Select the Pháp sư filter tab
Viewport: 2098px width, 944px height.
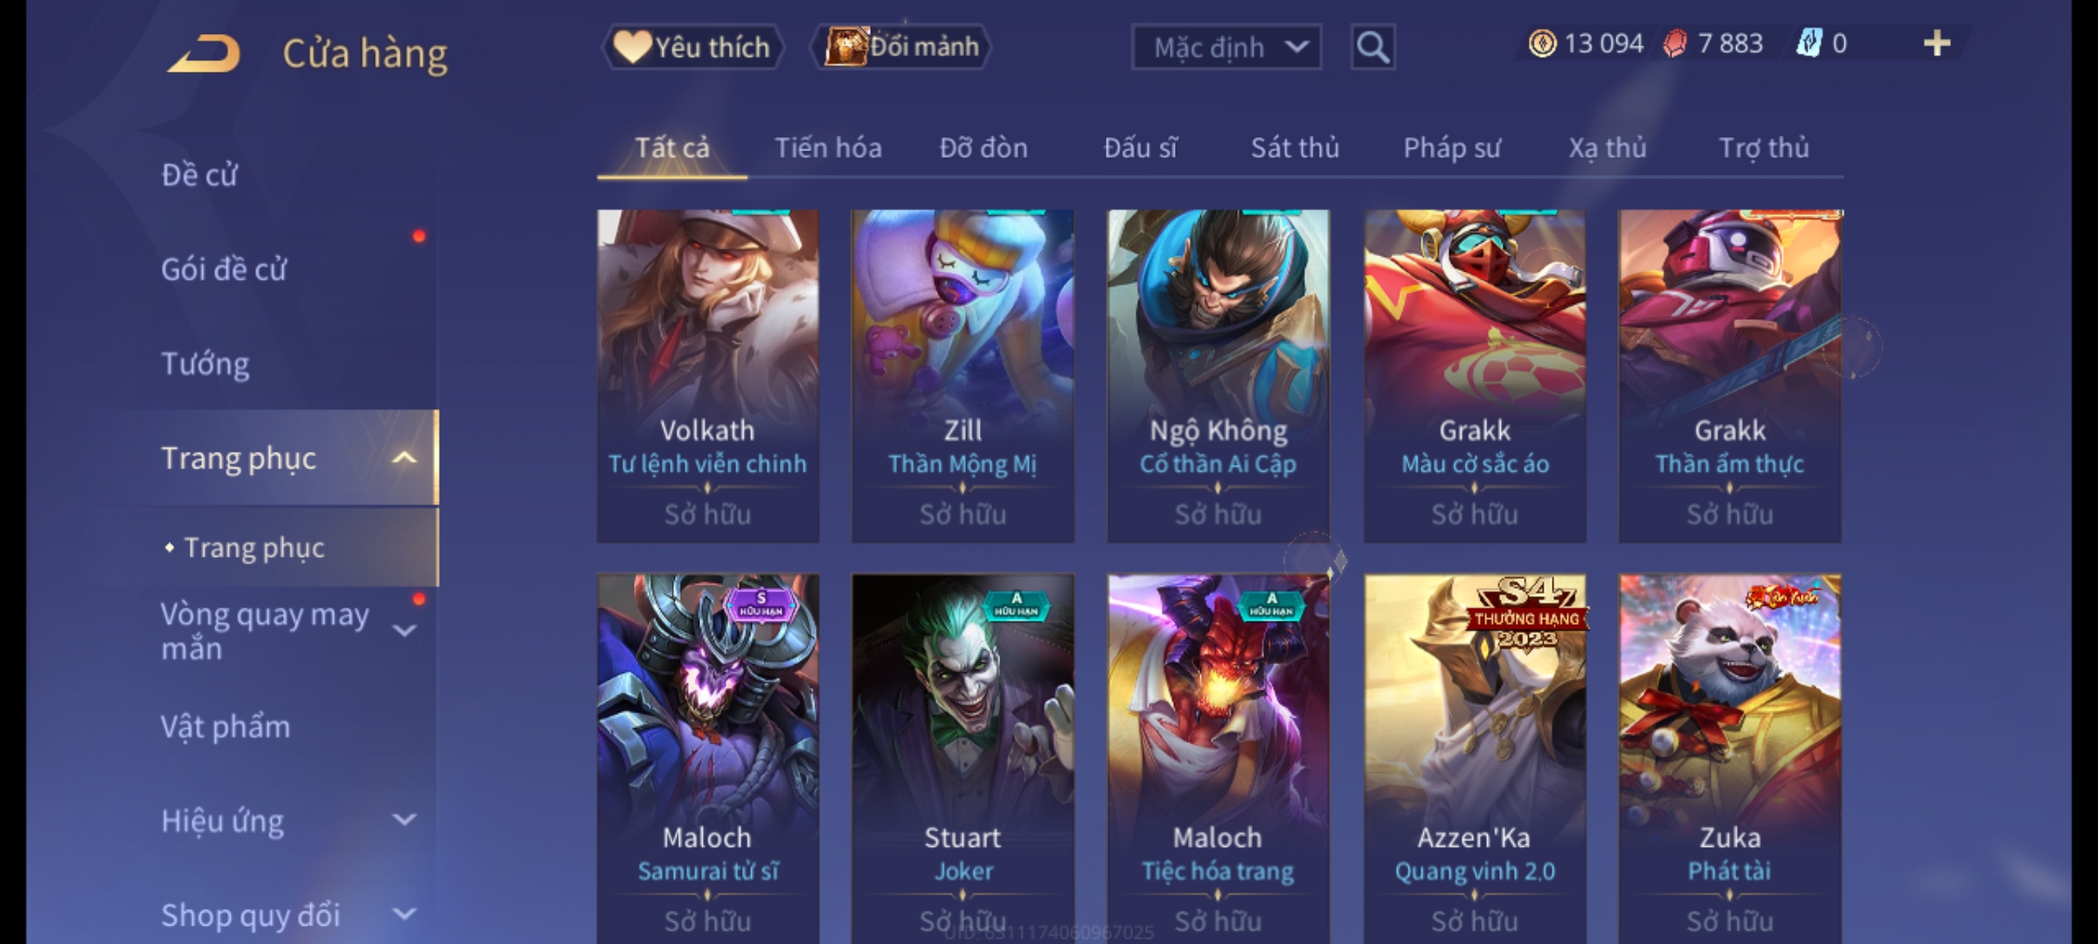click(x=1452, y=148)
